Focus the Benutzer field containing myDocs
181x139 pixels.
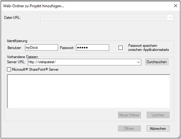[41, 47]
